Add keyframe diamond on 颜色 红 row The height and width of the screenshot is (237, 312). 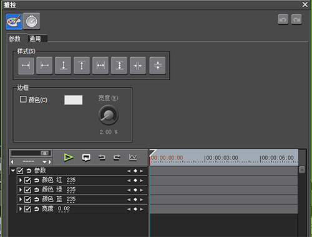point(135,180)
